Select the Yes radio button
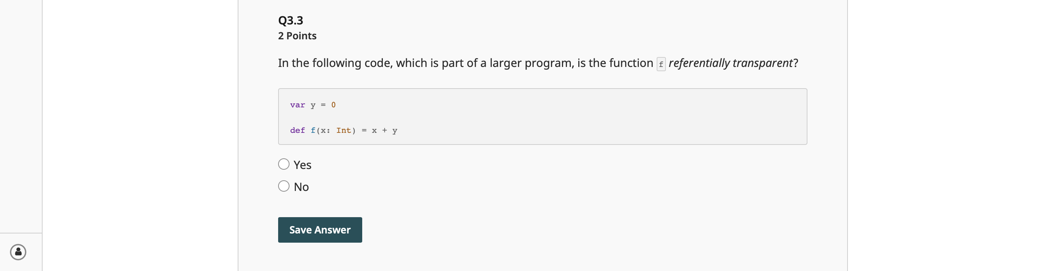This screenshot has height=271, width=1043. (x=284, y=164)
